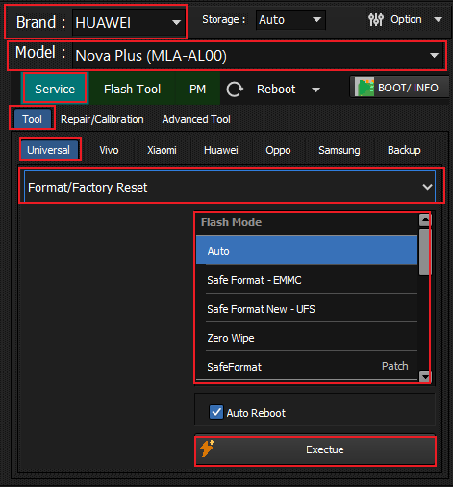Viewport: 453px width, 487px height.
Task: Click the Exectue button
Action: coord(315,449)
